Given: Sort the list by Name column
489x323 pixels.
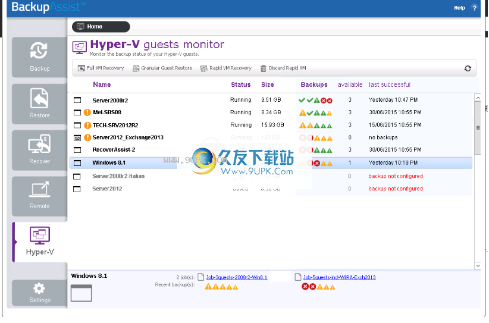Looking at the screenshot, I should coord(102,84).
